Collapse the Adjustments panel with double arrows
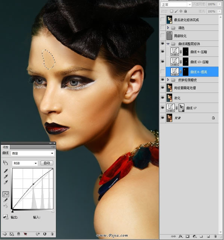The width and height of the screenshot is (224, 240). [x=50, y=143]
